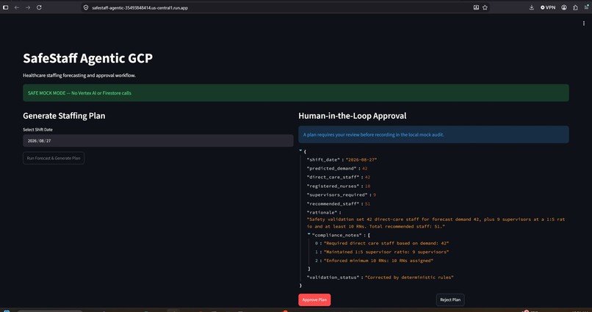Open the browser profile account icon

click(564, 7)
